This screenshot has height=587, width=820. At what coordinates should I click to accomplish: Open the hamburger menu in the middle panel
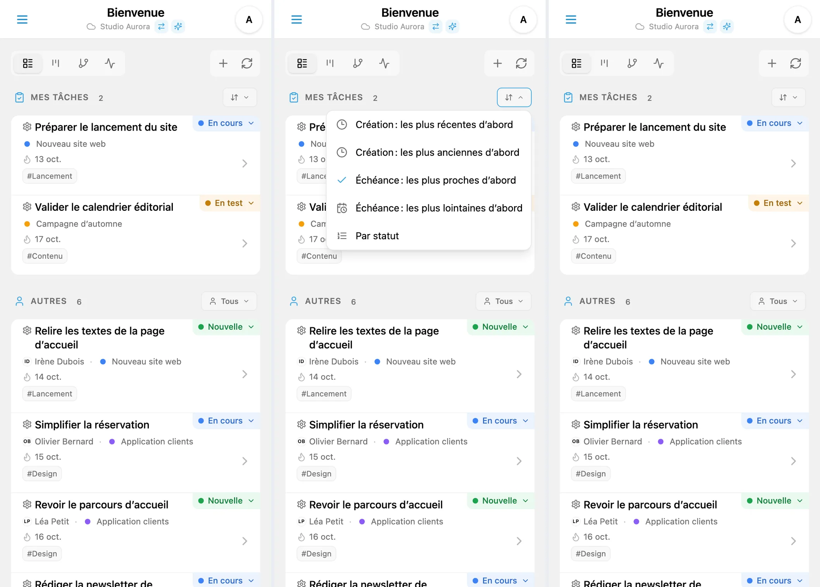296,19
